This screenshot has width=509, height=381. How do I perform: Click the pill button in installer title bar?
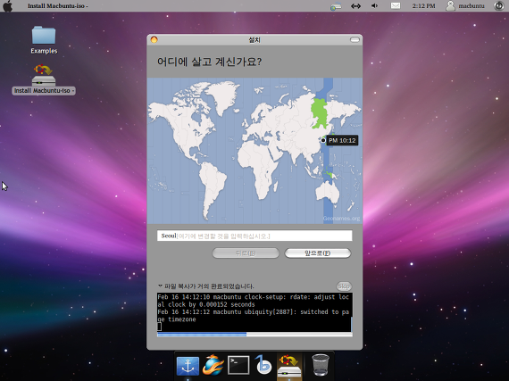[355, 39]
